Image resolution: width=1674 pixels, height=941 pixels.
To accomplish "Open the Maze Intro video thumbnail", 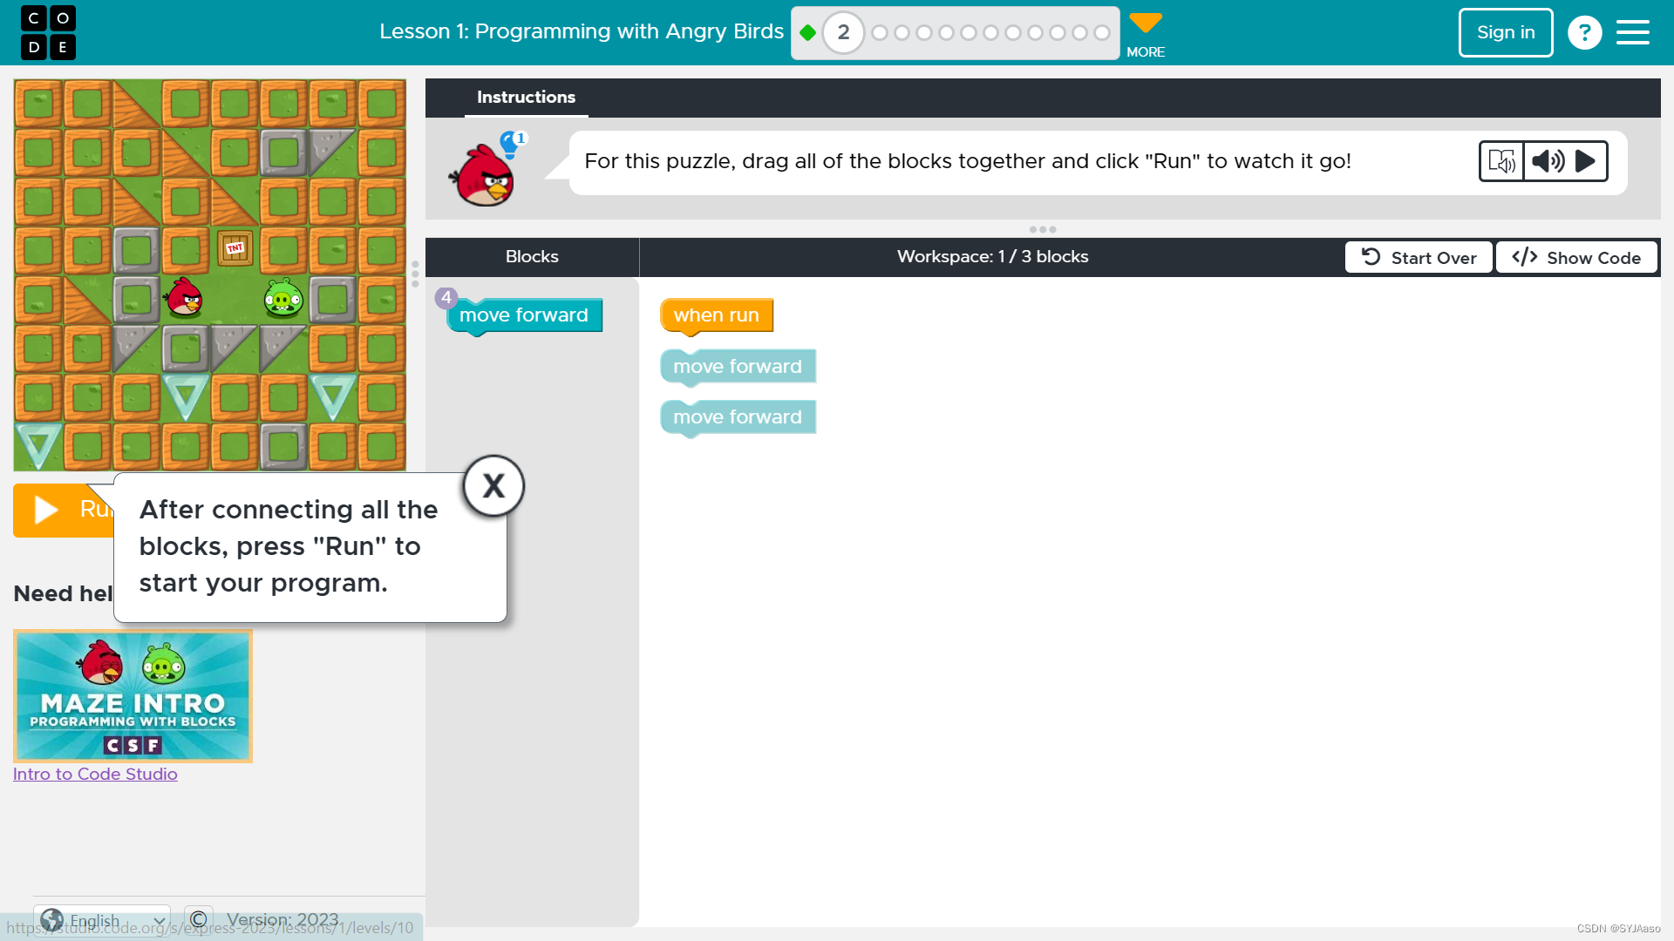I will pyautogui.click(x=133, y=696).
